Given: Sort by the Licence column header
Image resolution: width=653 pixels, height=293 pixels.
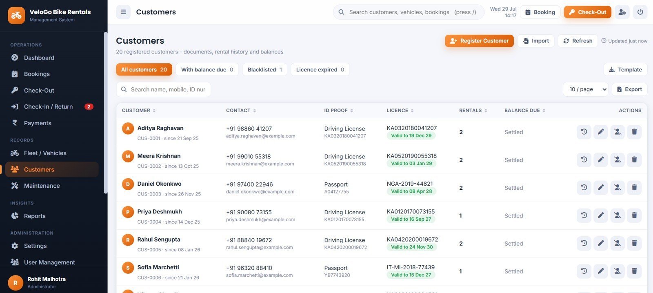Looking at the screenshot, I should click(400, 111).
